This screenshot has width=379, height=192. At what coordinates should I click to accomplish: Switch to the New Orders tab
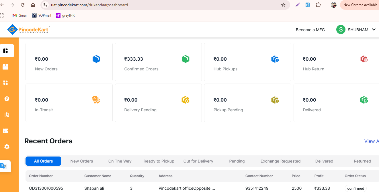[82, 161]
